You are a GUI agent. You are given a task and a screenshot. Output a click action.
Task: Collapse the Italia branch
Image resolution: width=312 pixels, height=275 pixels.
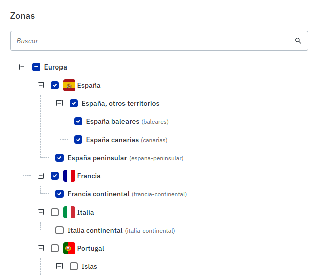click(41, 212)
